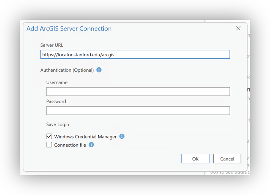Click the Windows Credential Manager info icon
Screen dimensions: 270x195
pyautogui.click(x=122, y=136)
